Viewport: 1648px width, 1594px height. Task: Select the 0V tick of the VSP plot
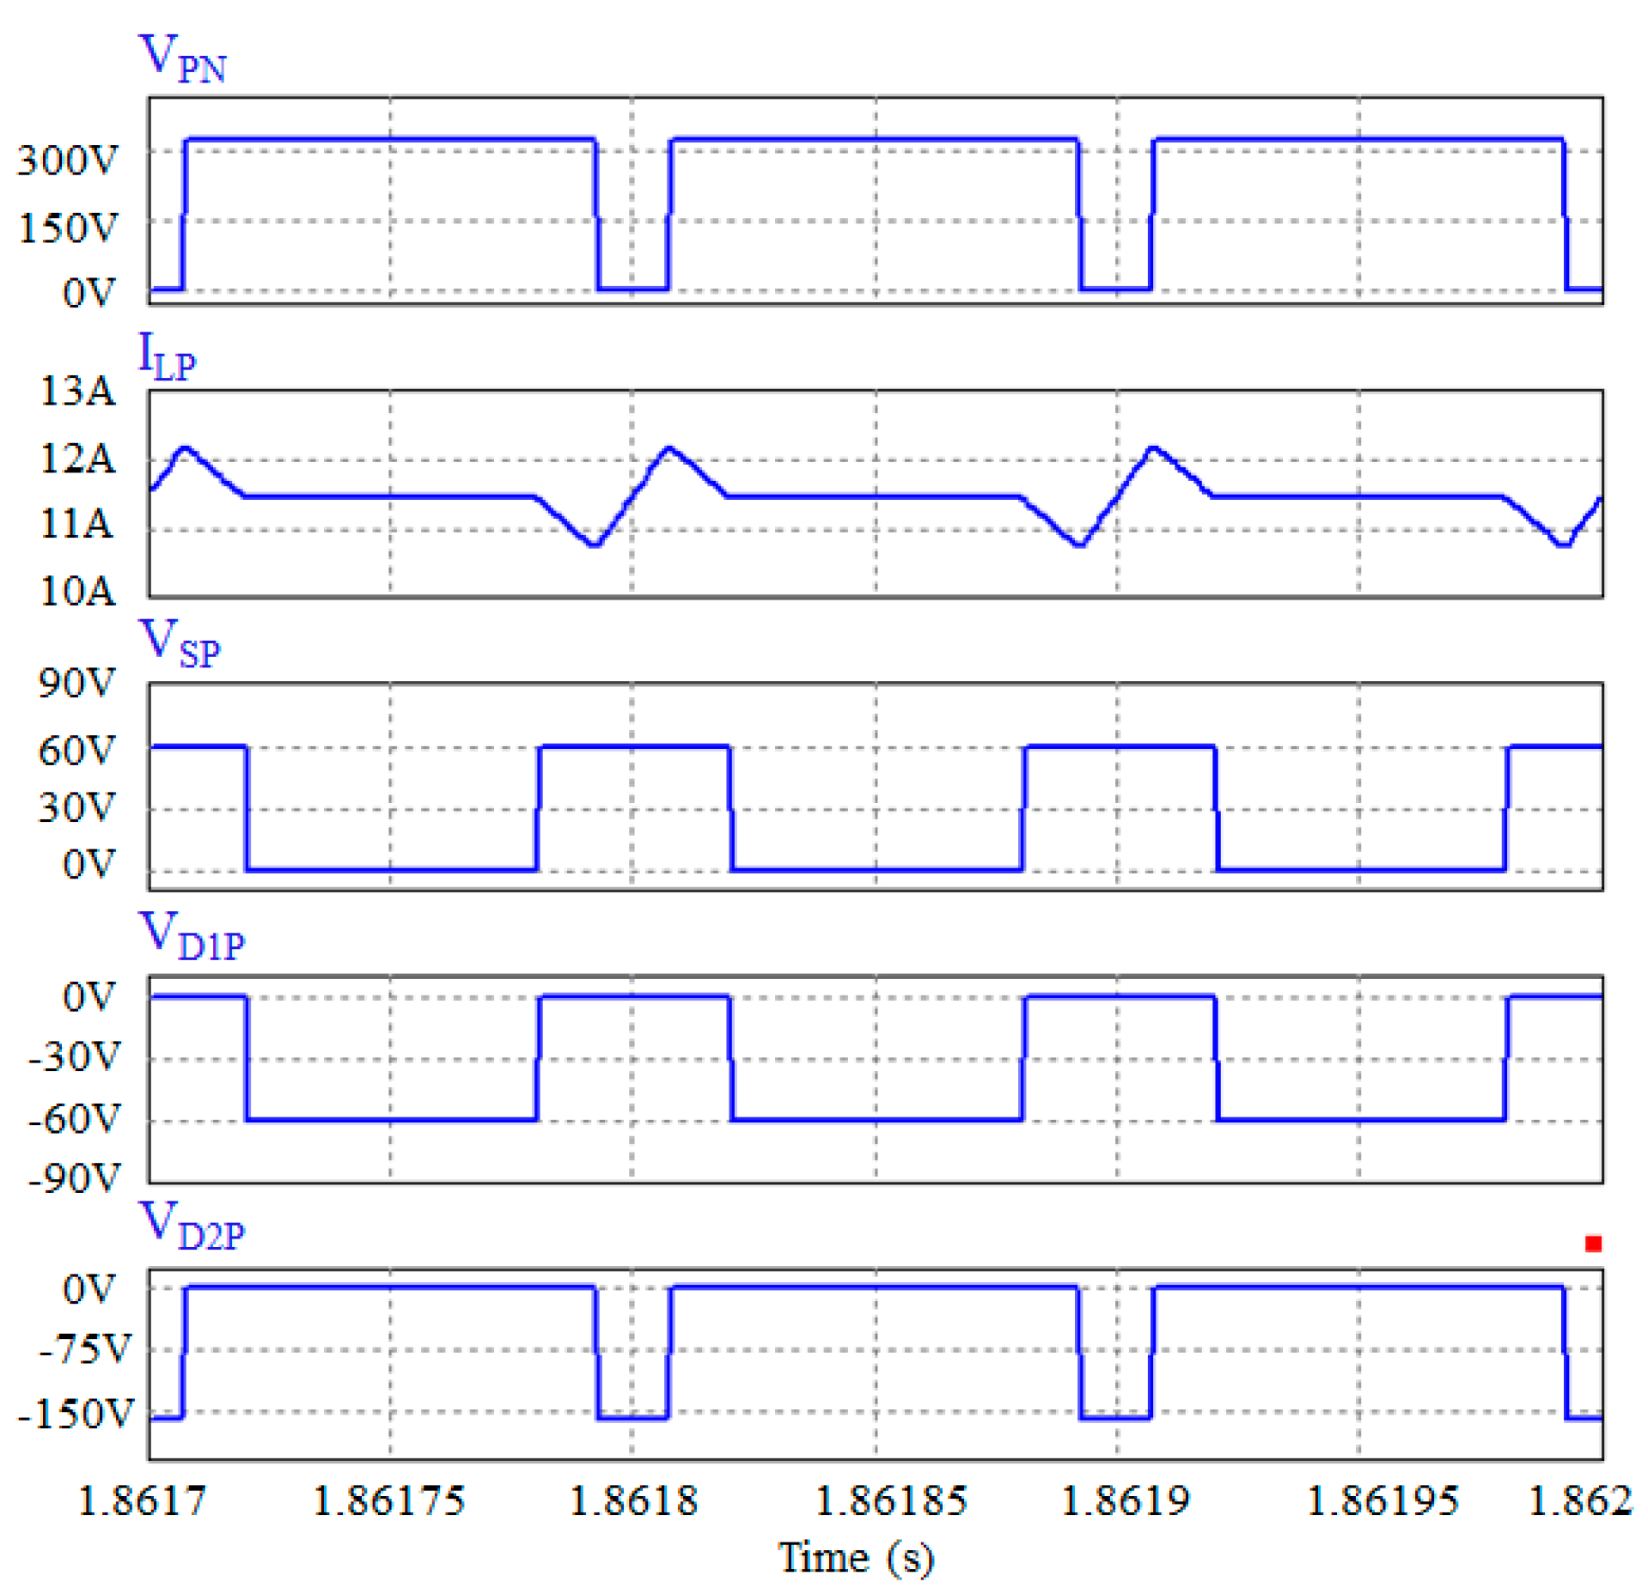tap(89, 865)
